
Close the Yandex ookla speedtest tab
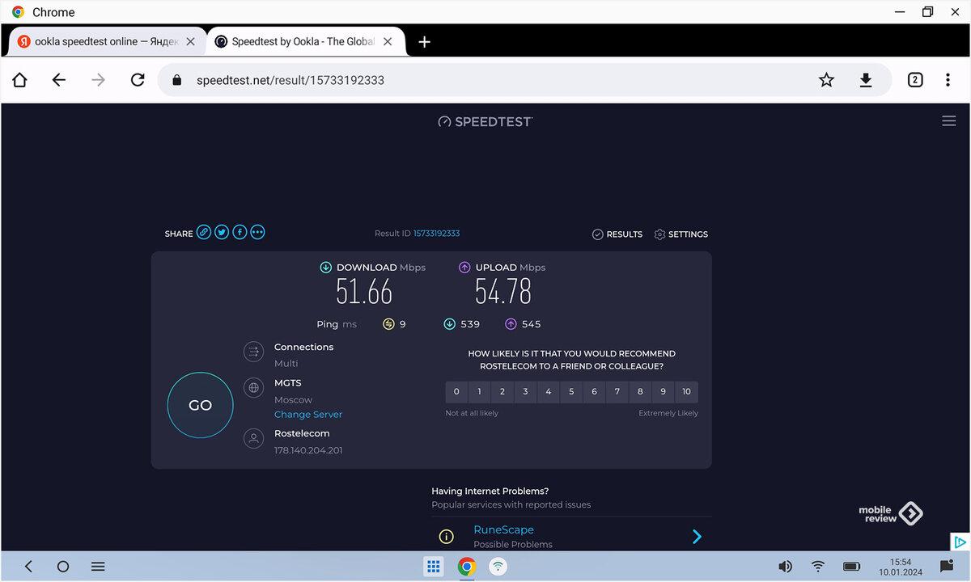point(191,41)
